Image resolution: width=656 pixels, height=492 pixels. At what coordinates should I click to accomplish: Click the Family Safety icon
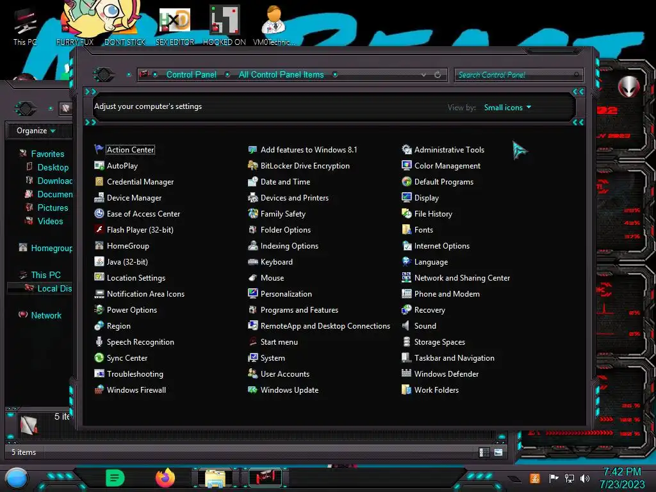point(252,213)
